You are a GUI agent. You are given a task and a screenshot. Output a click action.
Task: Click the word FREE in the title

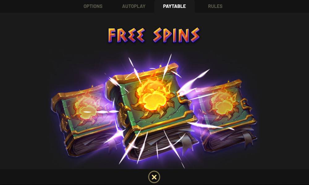point(126,35)
